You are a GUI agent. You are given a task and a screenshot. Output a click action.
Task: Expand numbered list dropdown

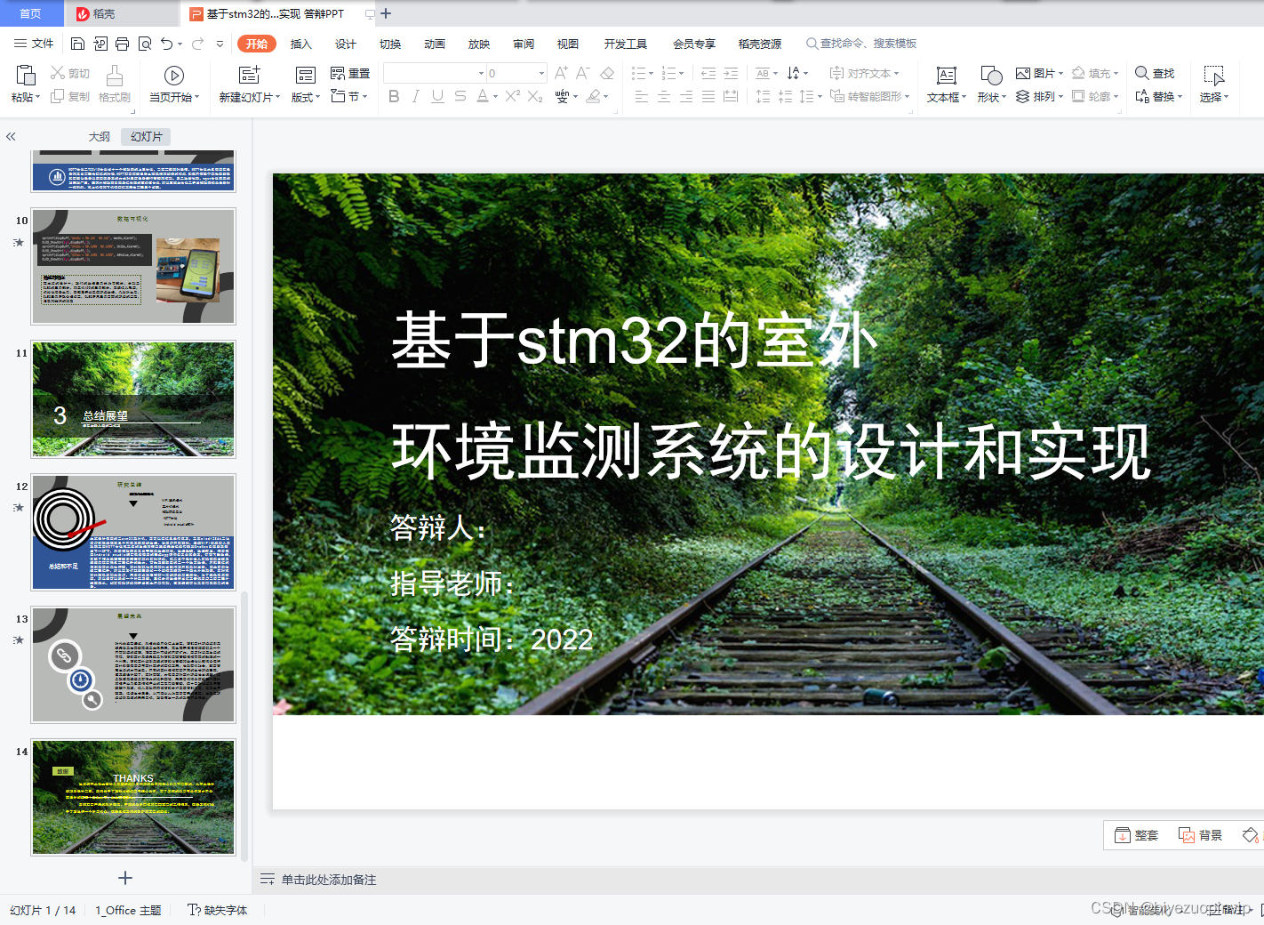click(x=682, y=74)
